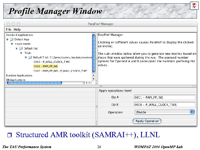The width and height of the screenshot is (200, 150).
Task: Collapse the Experiments node triangle
Action: [12, 44]
